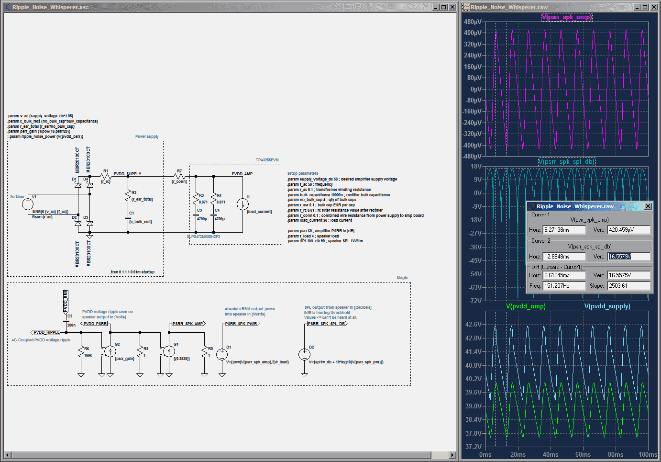The height and width of the screenshot is (462, 661).
Task: Click the Freq field in cursor dialog
Action: pos(564,286)
